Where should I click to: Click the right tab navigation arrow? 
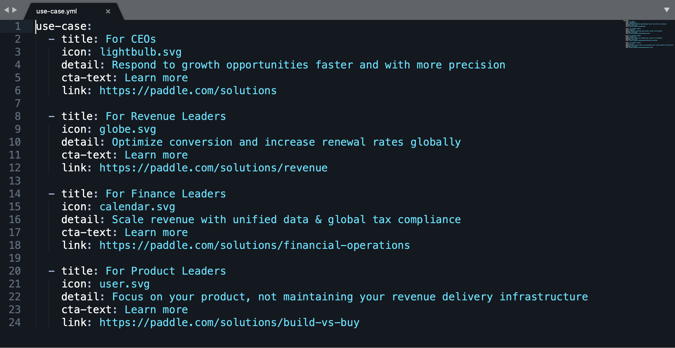point(15,10)
